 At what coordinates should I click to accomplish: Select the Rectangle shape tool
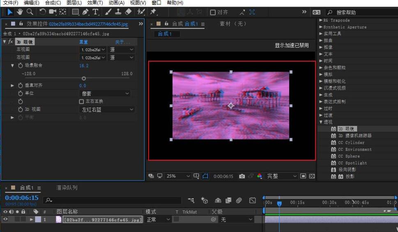point(76,11)
